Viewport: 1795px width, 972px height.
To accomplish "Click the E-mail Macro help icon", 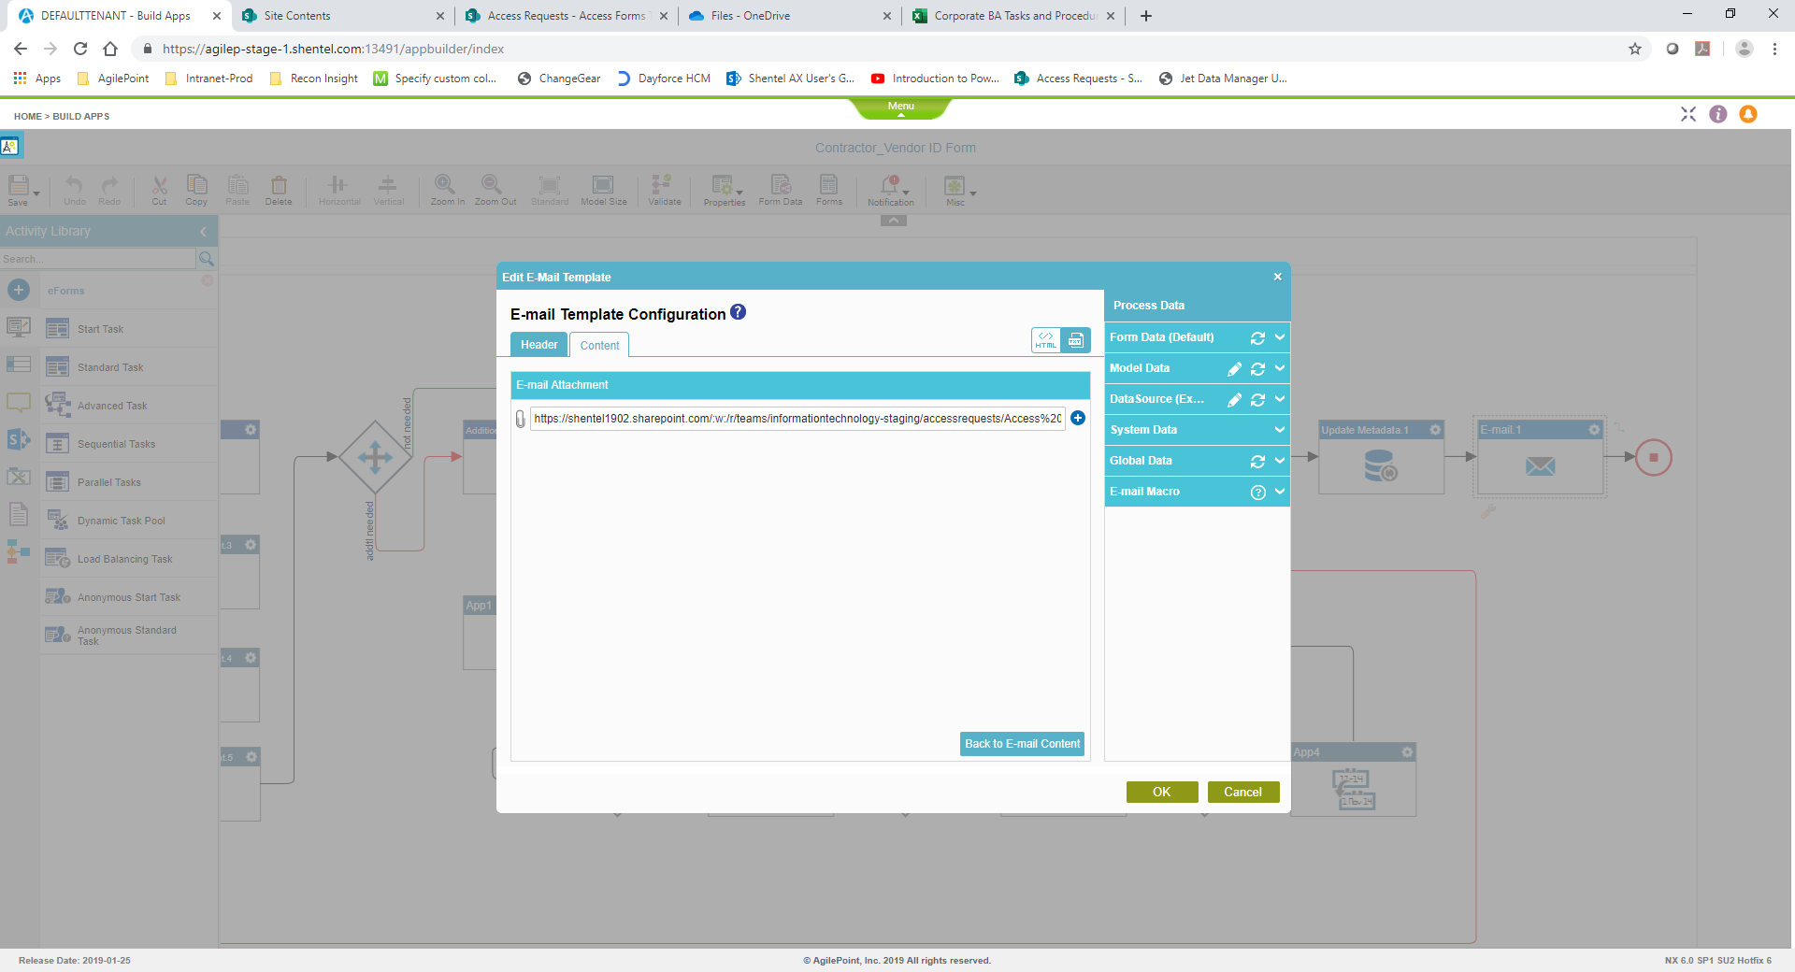I will point(1257,493).
